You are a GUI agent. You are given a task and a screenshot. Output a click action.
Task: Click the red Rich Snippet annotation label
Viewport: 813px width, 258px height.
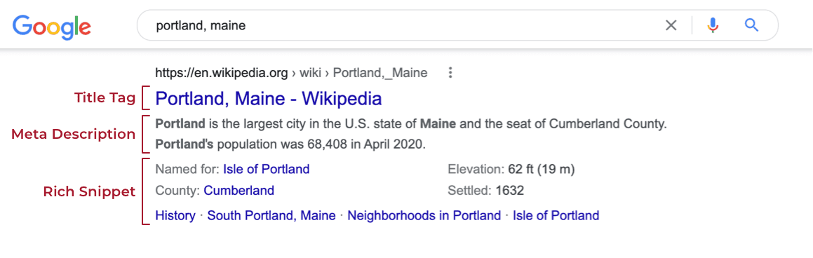[x=88, y=191]
